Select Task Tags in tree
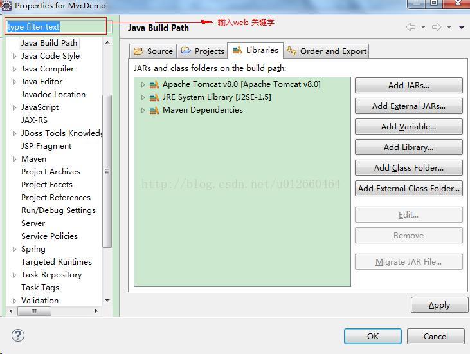Image resolution: width=470 pixels, height=354 pixels. point(40,288)
